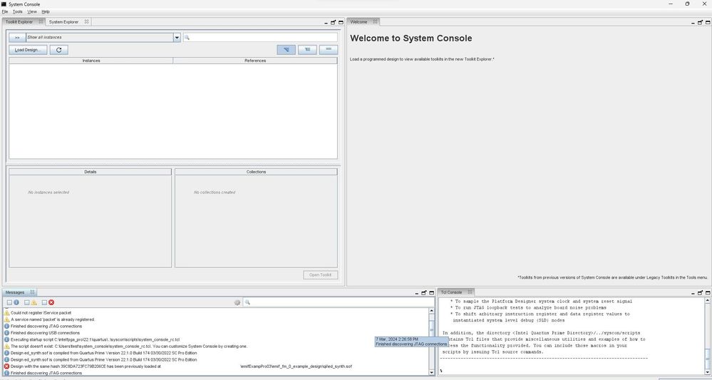Image resolution: width=712 pixels, height=380 pixels.
Task: Toggle warning messages filter checkbox
Action: [27, 302]
